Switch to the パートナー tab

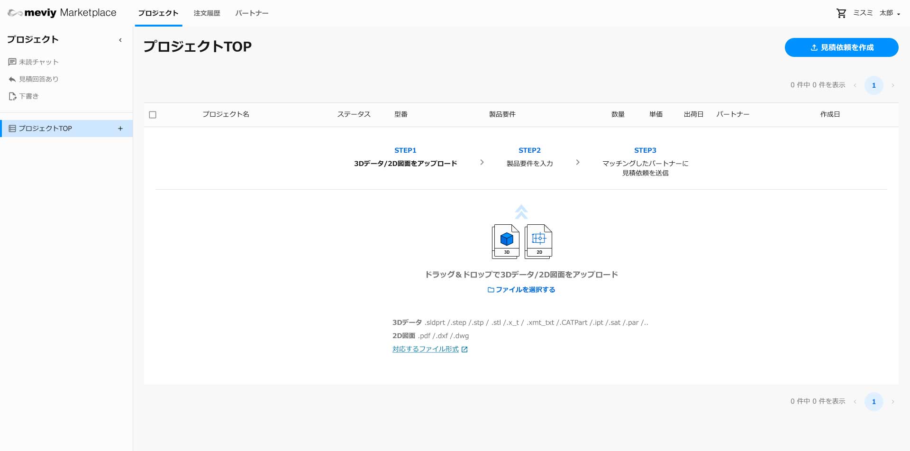pos(252,13)
